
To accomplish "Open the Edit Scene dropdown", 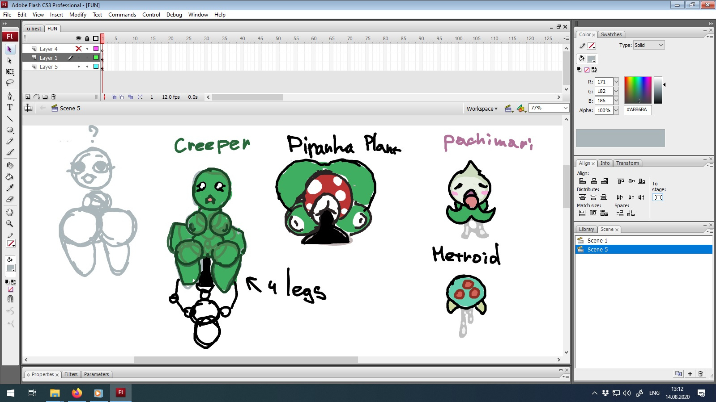I will tap(508, 109).
